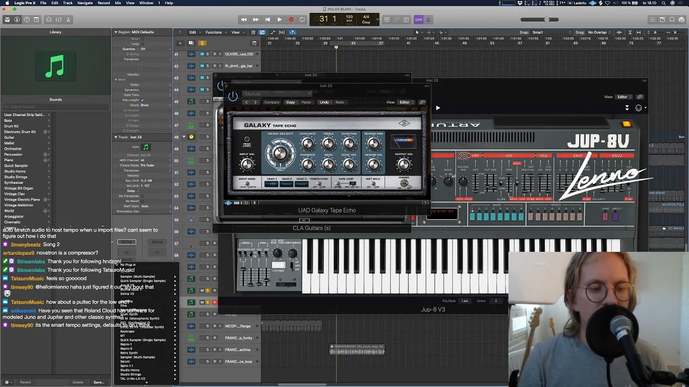Open the Functions menu in Tracks area
689x387 pixels.
(215, 32)
